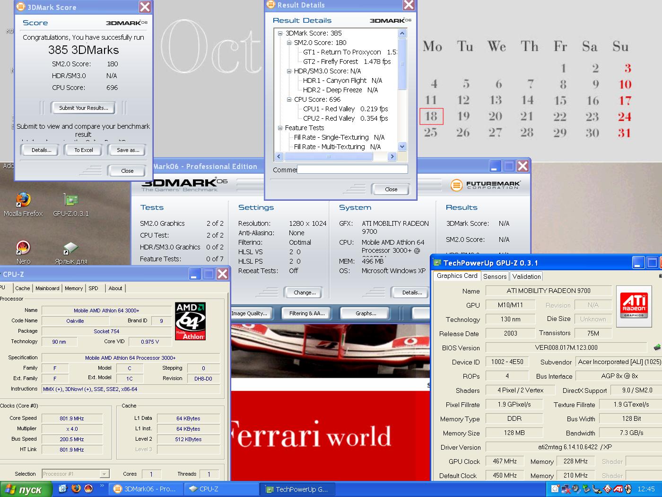This screenshot has height=497, width=662.
Task: Click the round grey camera tray icon
Action: click(x=576, y=489)
